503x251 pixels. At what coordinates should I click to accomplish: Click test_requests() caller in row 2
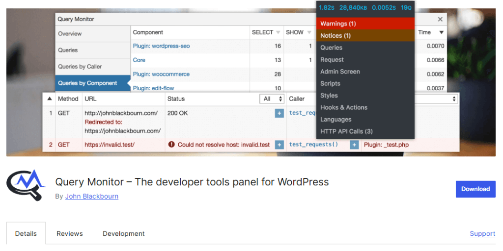pos(314,145)
